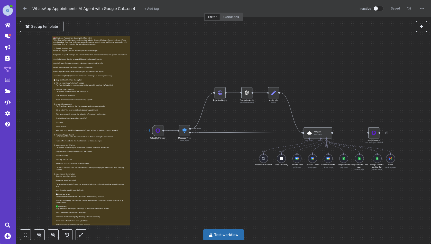
Task: Open the settings gear icon in sidebar
Action: (8, 113)
